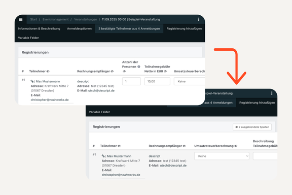292x195 pixels.
Task: Click descript recipient name in upper window
Action: coord(83,81)
